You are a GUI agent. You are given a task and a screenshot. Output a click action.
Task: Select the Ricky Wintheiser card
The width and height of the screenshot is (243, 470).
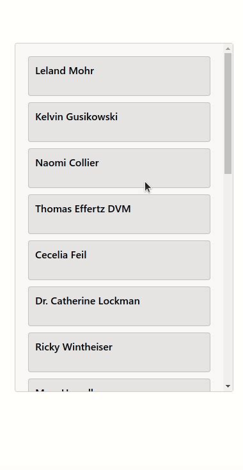[x=119, y=352]
